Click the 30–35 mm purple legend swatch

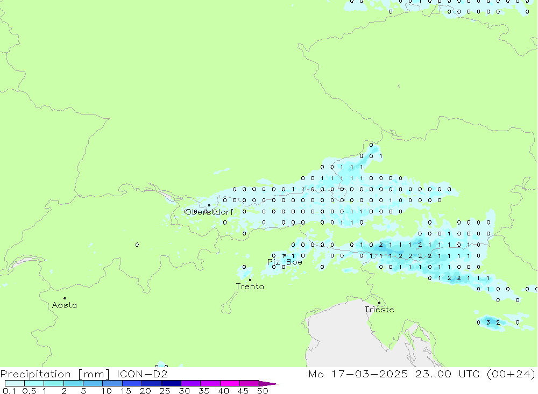click(x=191, y=383)
